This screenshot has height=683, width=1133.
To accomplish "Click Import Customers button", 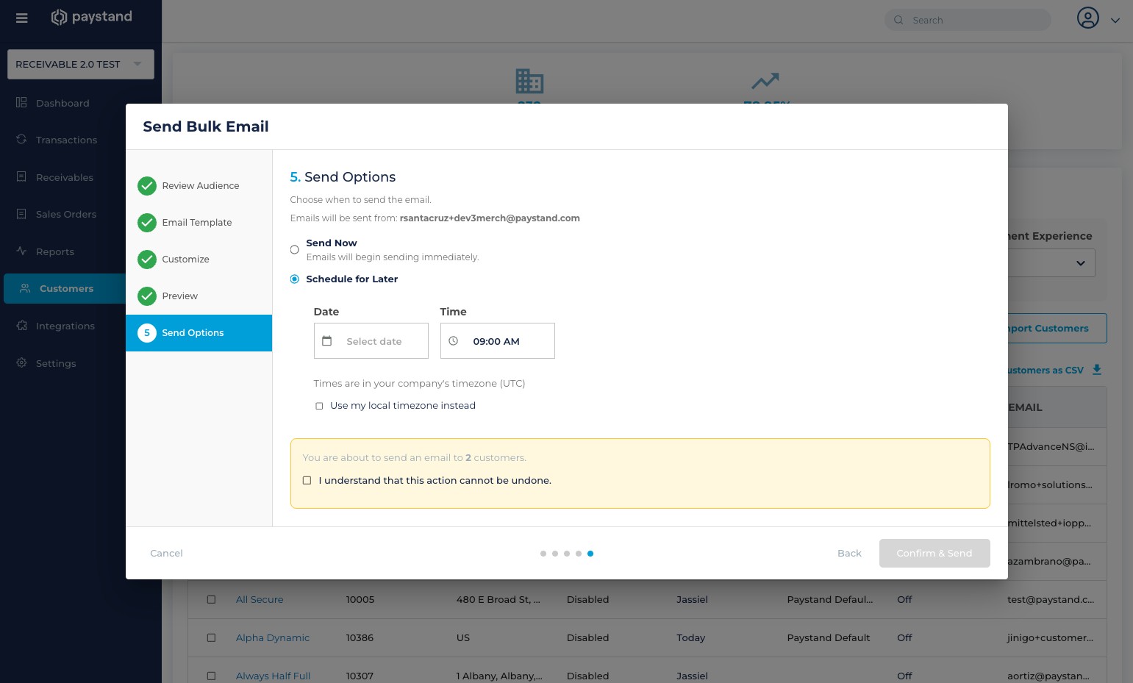I will (x=1057, y=329).
